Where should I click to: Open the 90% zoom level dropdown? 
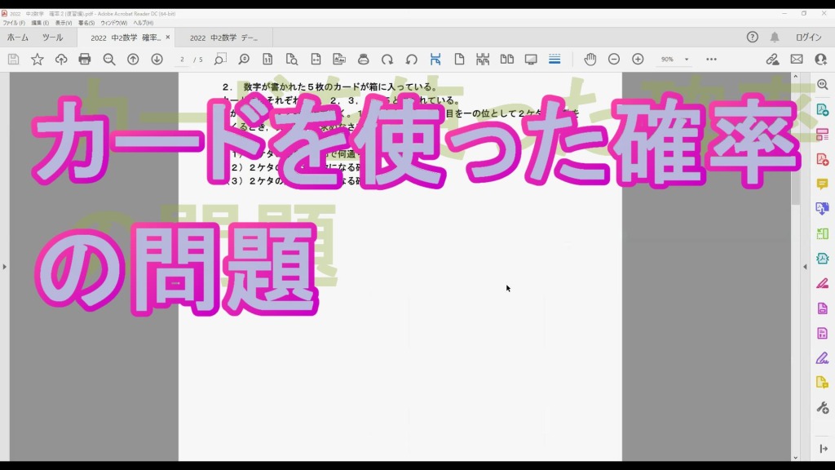click(x=687, y=60)
